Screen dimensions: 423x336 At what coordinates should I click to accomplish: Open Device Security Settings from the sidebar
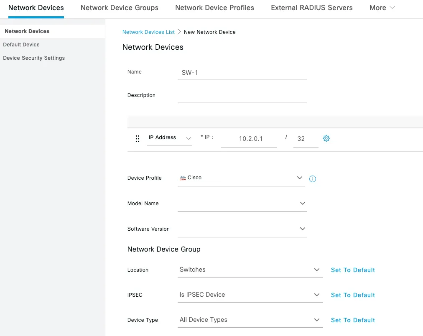[34, 58]
